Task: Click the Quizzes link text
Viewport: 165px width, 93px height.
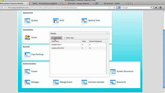Action: click(x=34, y=20)
